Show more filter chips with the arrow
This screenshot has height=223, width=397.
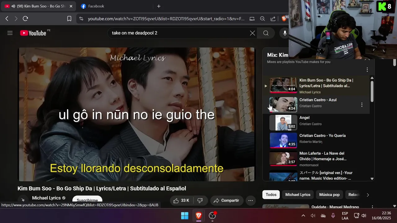click(x=368, y=195)
